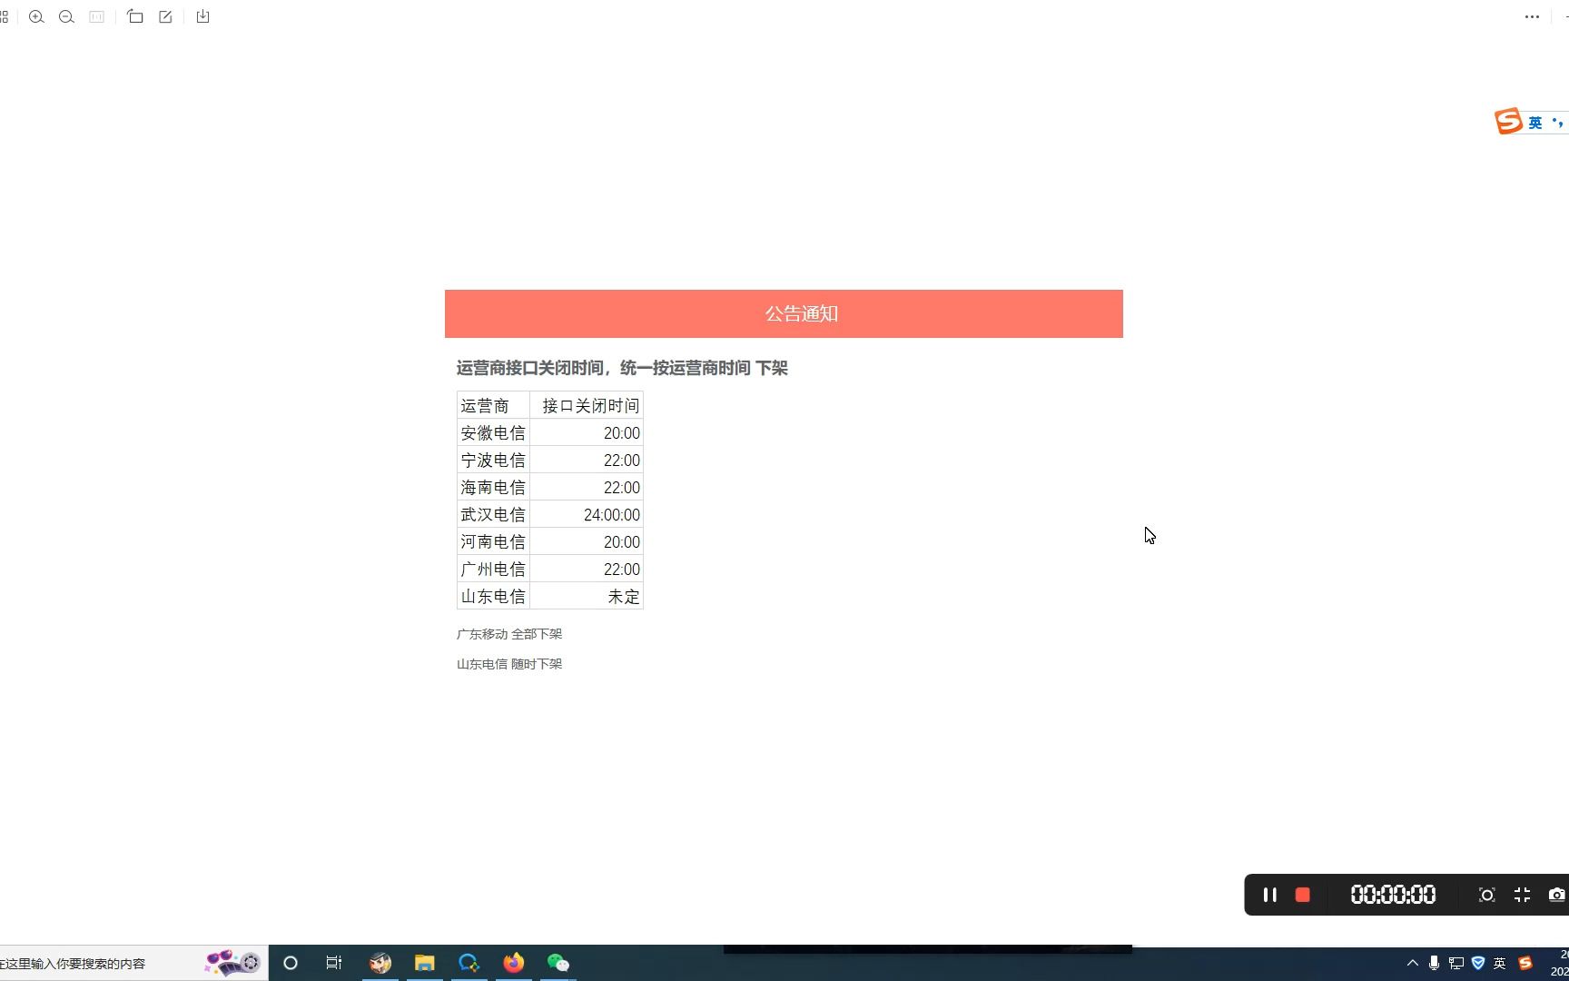Screen dimensions: 1569x981
Task: Click the 运营商 column header cell
Action: point(493,405)
